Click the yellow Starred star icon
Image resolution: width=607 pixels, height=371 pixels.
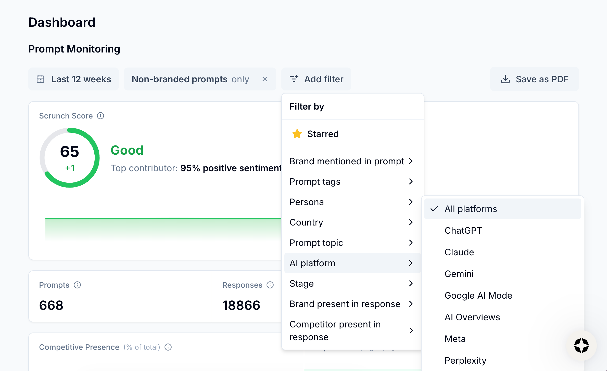(297, 134)
